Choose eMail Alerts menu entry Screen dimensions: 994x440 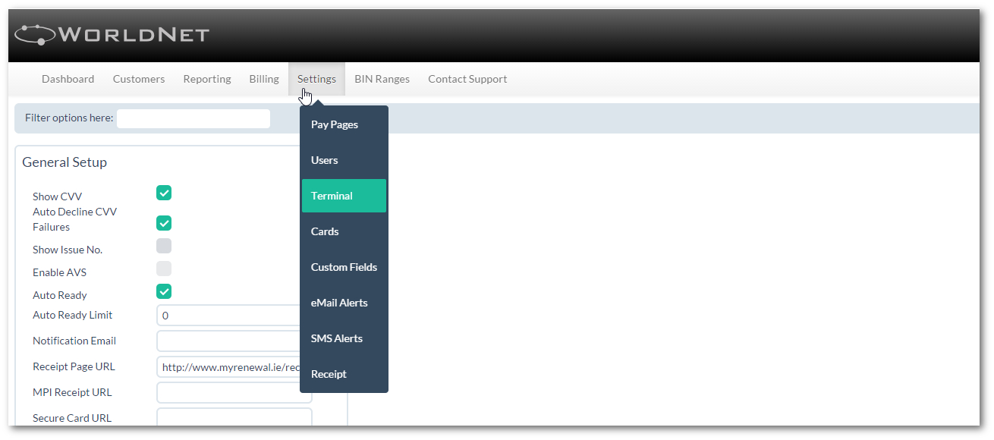[x=344, y=303]
